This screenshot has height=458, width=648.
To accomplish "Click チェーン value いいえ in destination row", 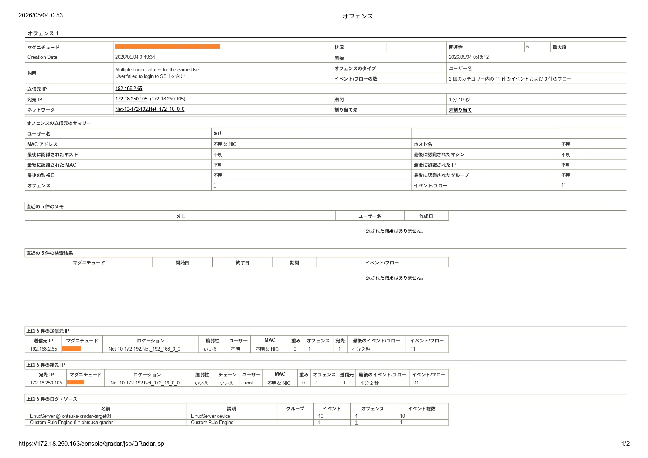I will (x=227, y=383).
